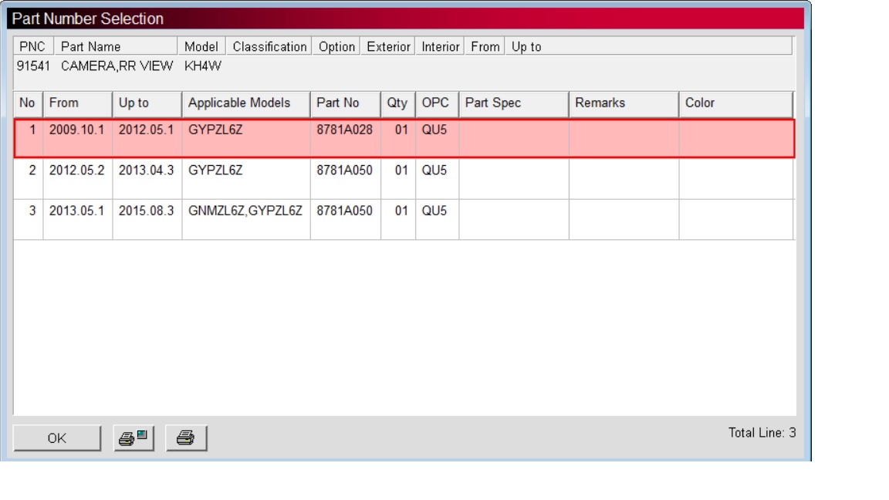
Task: Click the Color column header
Action: pos(735,103)
